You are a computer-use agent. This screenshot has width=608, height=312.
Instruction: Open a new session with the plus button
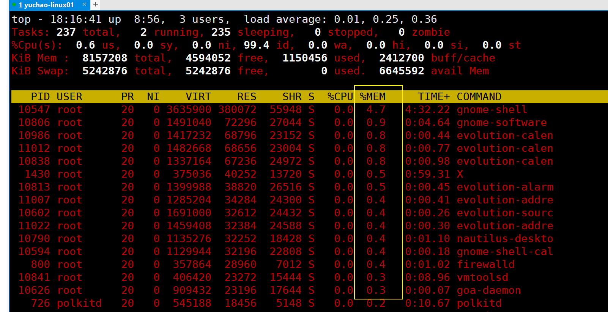click(x=96, y=5)
